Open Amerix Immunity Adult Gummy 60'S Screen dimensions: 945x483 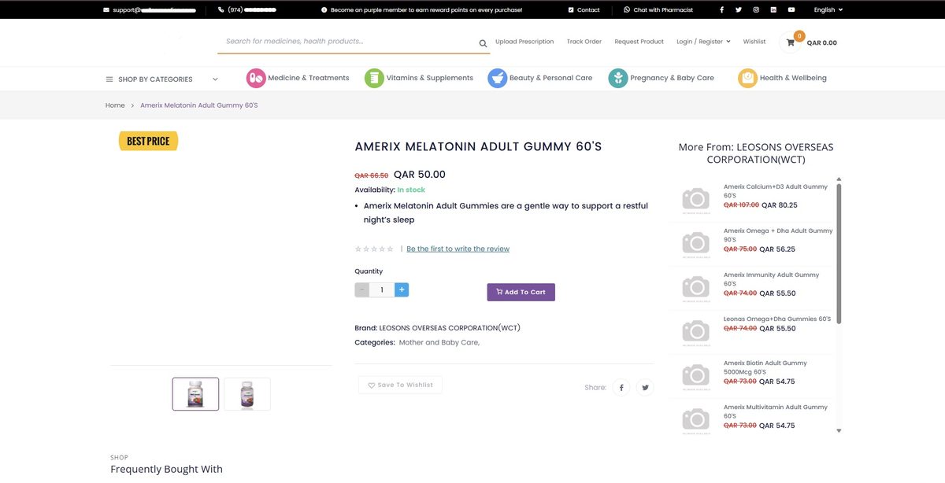point(772,278)
